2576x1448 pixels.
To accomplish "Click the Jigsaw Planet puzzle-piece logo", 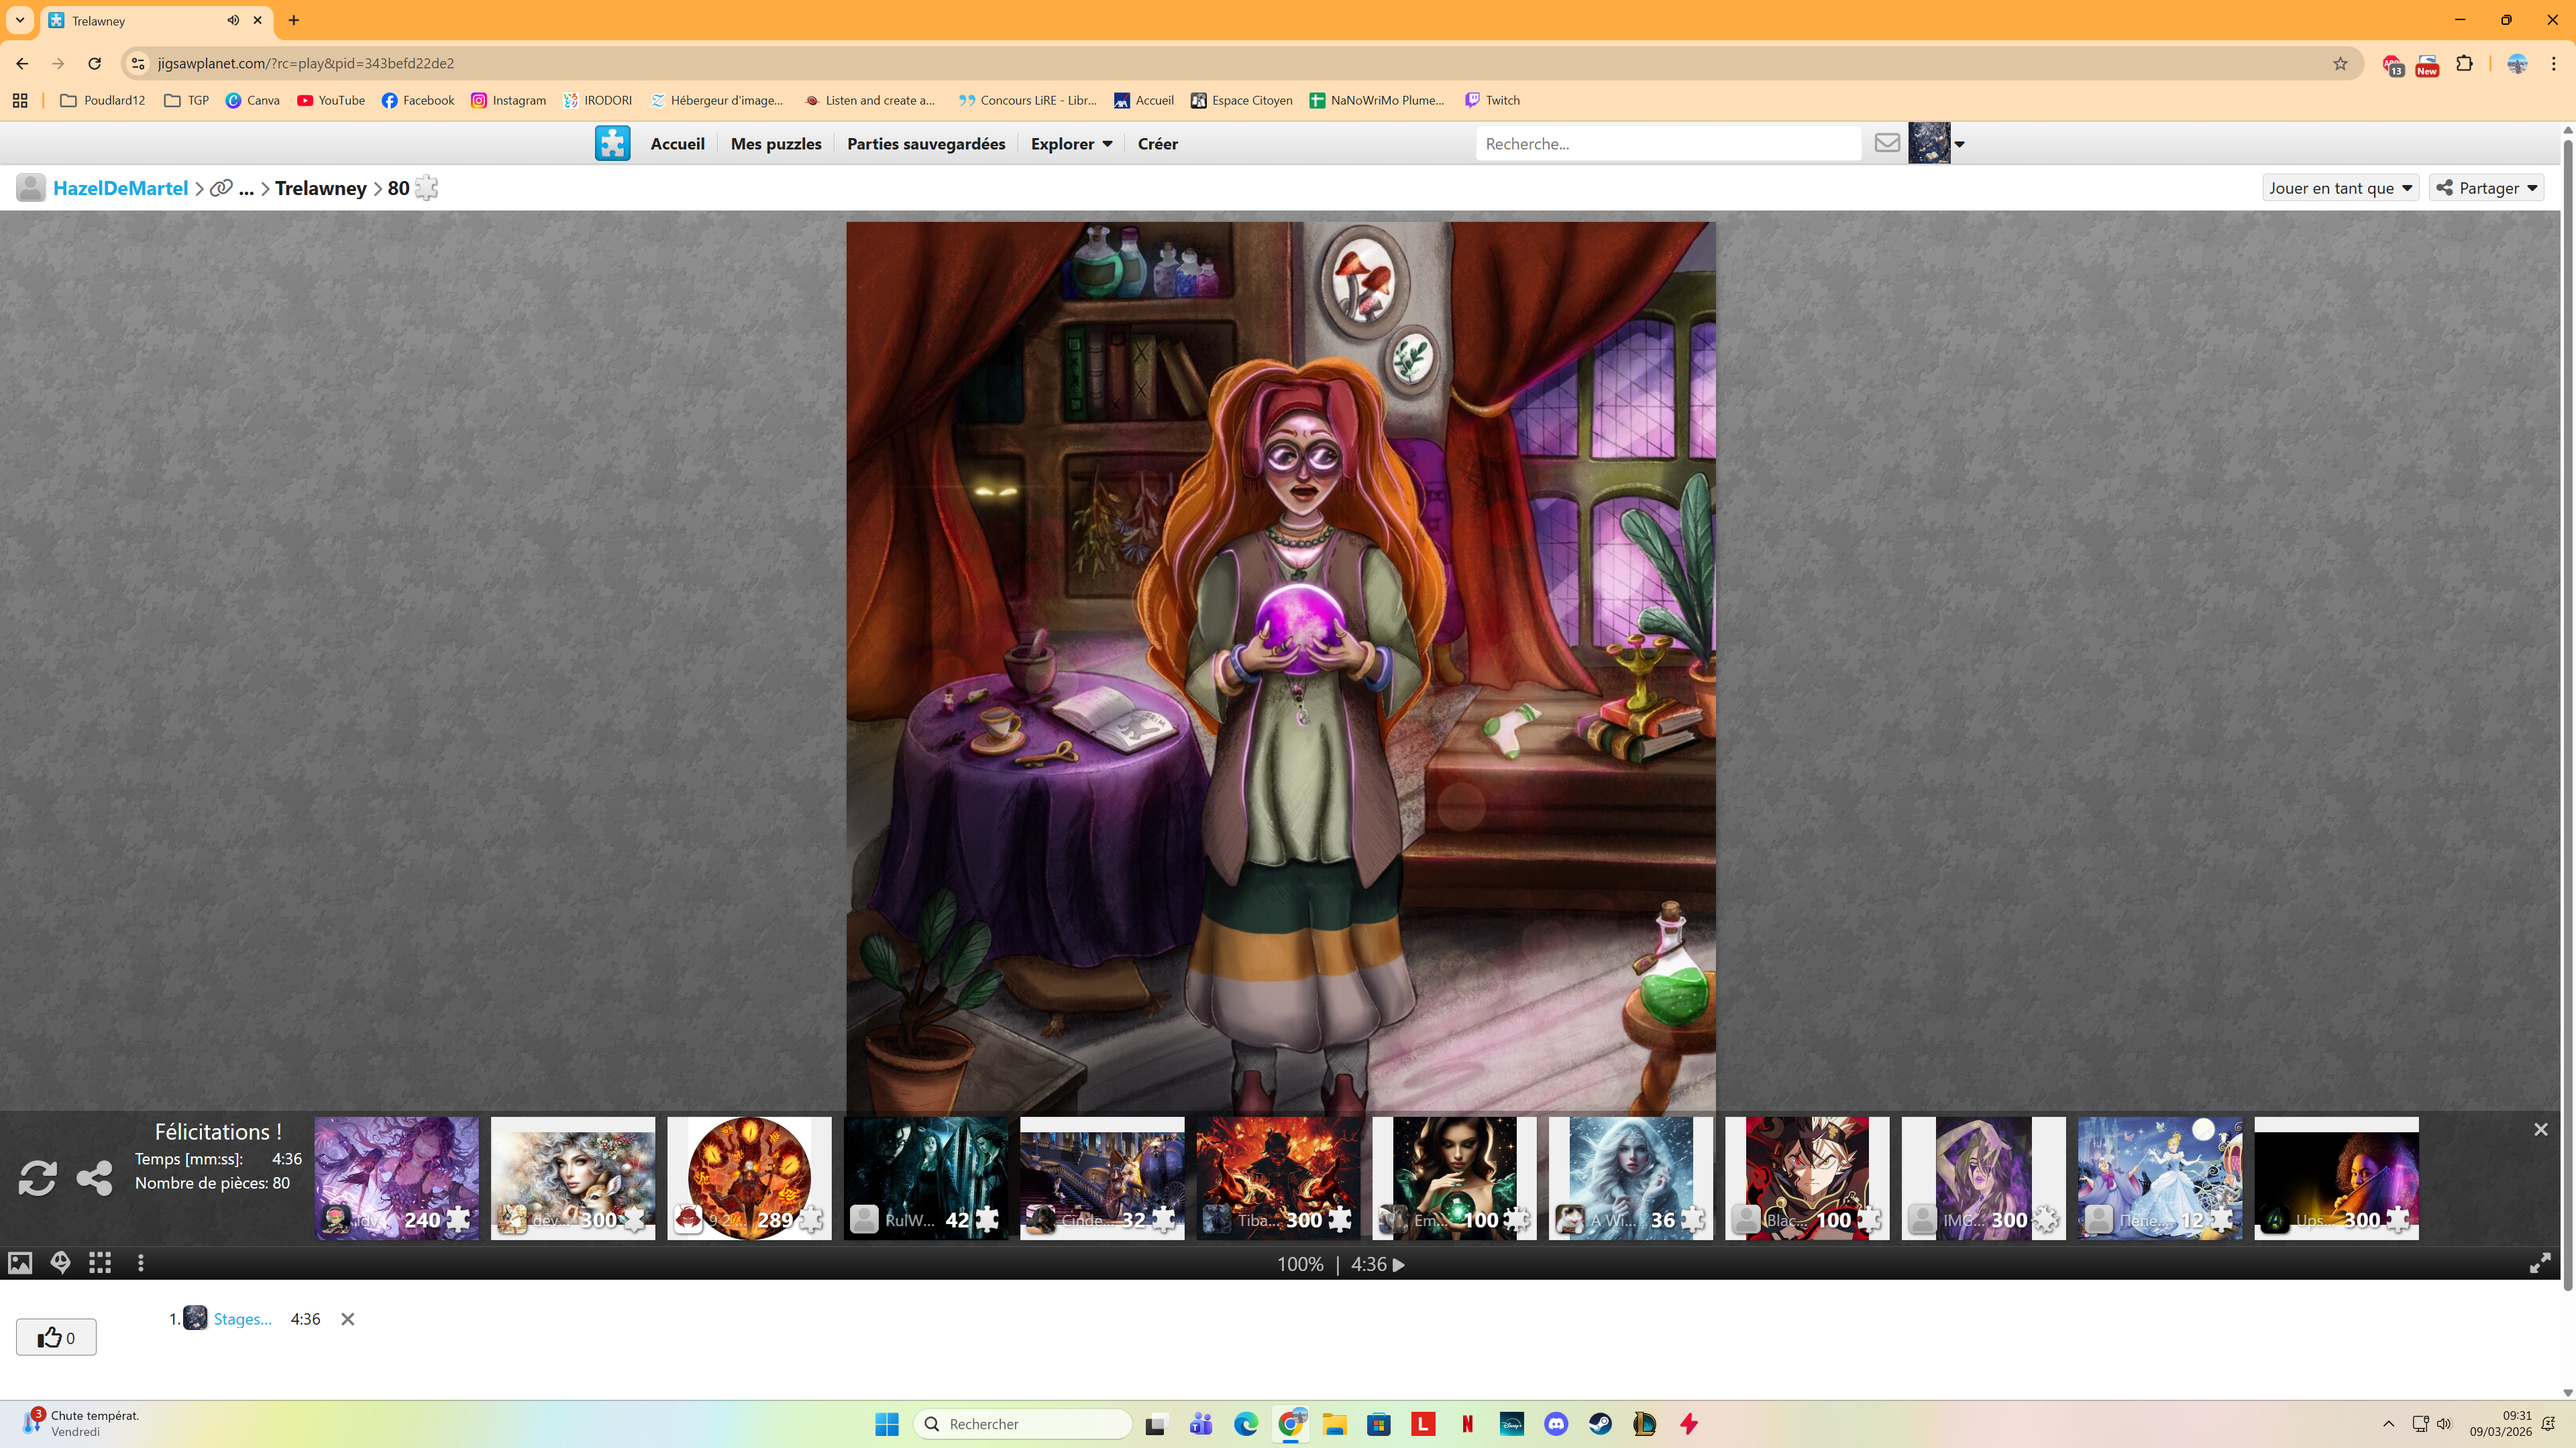I will tap(612, 143).
